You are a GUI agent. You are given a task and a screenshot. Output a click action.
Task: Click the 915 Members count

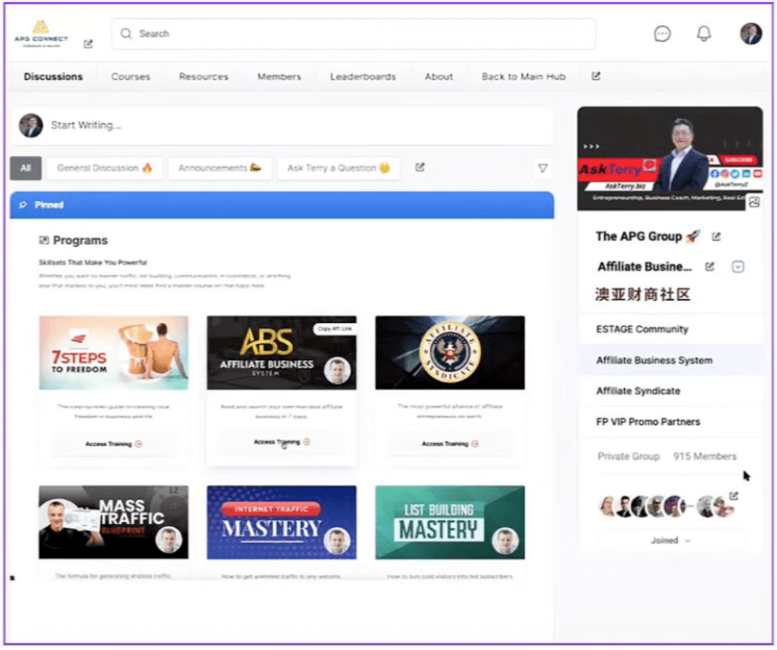[705, 456]
